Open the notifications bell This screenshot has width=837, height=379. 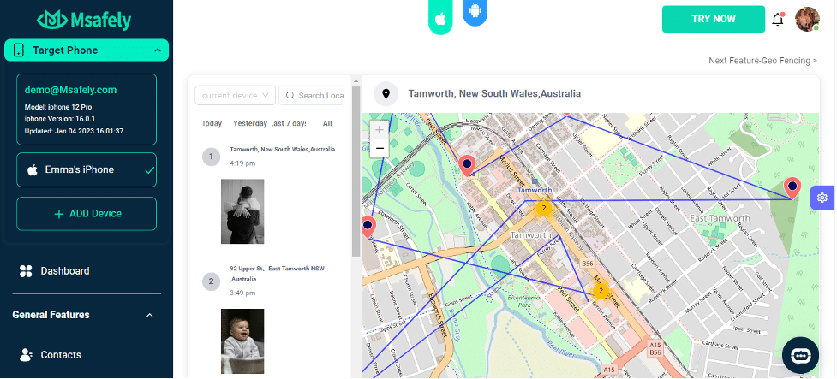coord(778,20)
